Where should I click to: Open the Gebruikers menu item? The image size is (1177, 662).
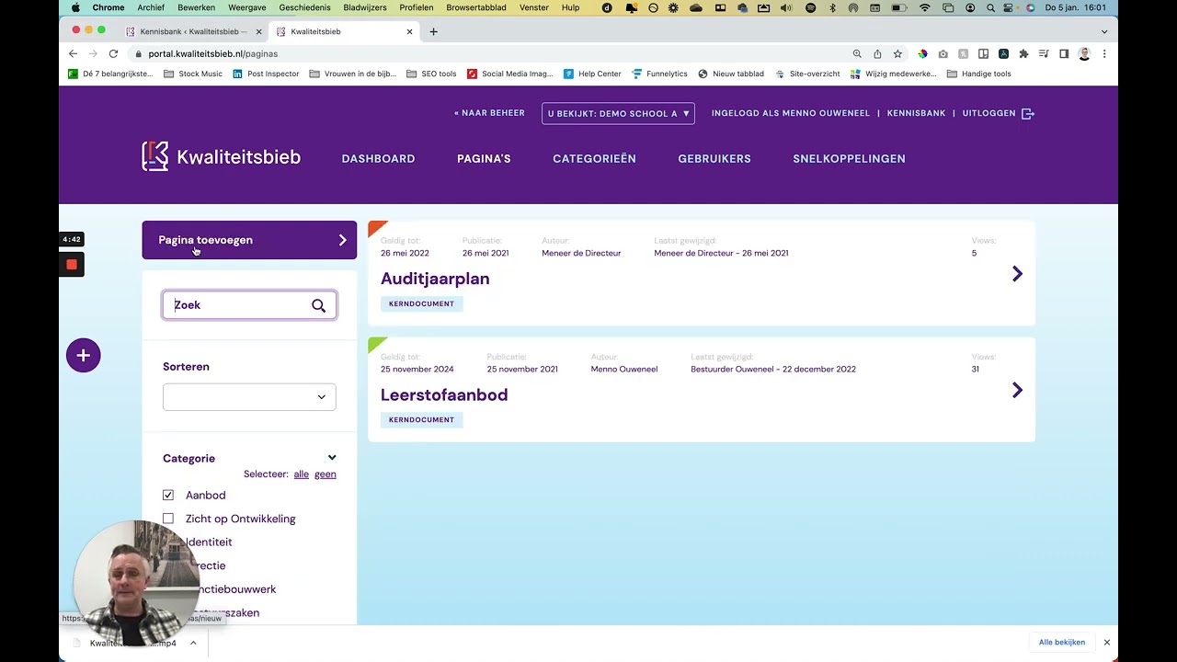tap(714, 159)
